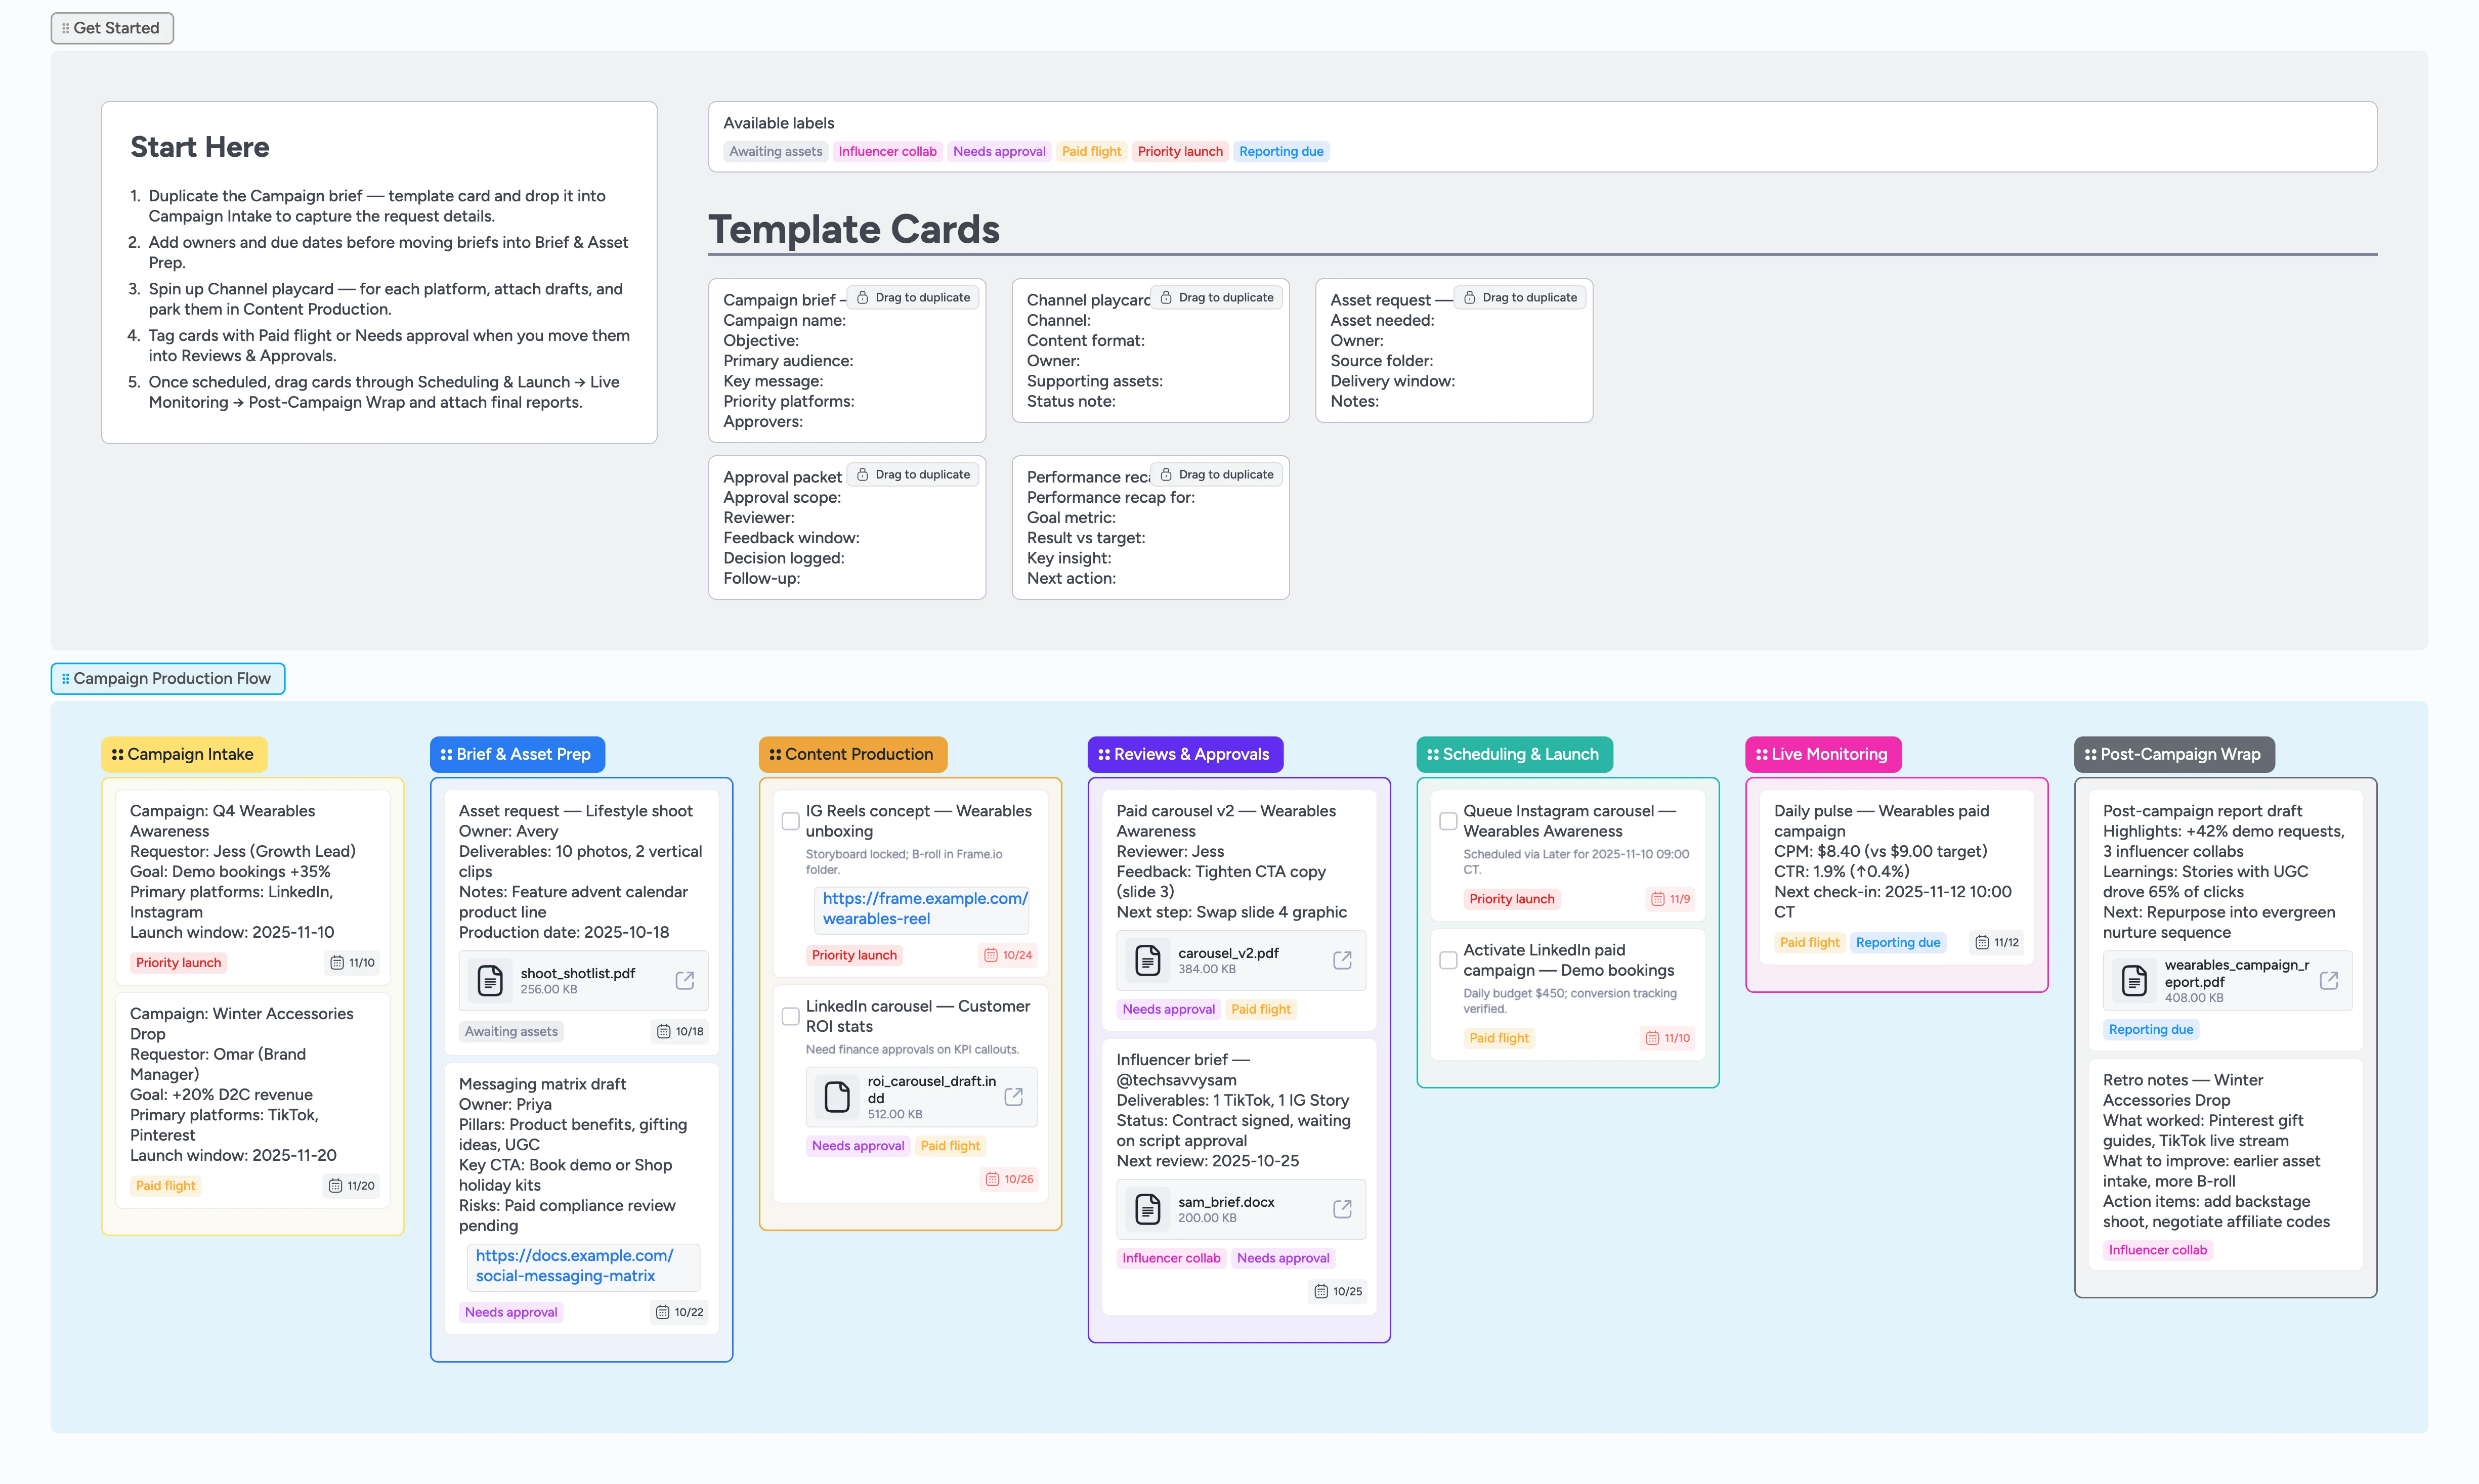This screenshot has height=1484, width=2479.
Task: Click the document icon on wearables_campaign_report.pdf
Action: click(2135, 980)
